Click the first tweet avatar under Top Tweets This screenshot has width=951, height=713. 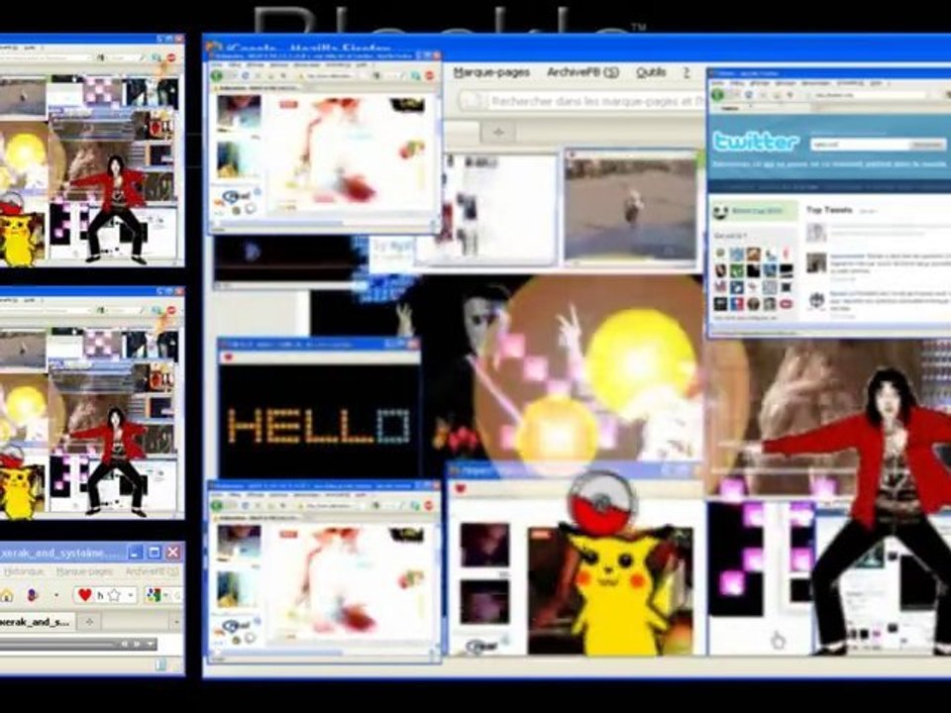(816, 232)
